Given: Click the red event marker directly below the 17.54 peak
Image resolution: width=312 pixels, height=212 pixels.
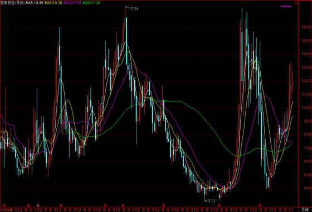Looking at the screenshot, I should 123,205.
